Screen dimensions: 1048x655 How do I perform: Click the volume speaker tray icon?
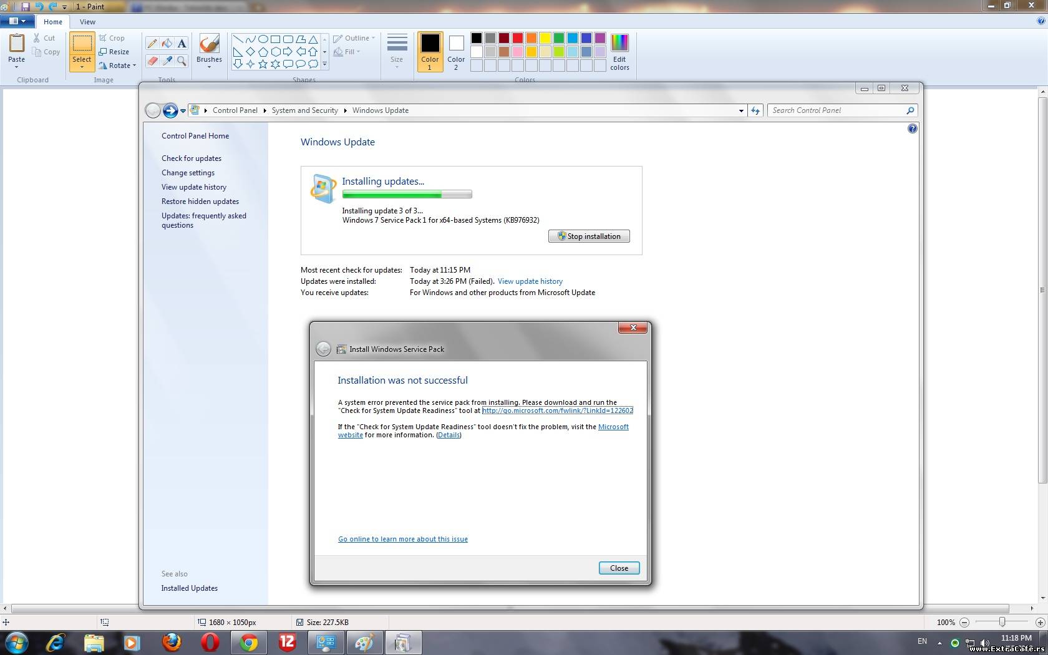click(x=984, y=643)
